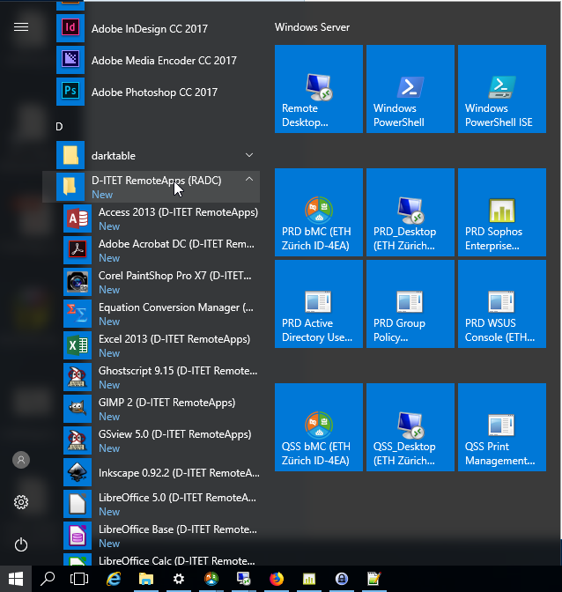The height and width of the screenshot is (592, 562).
Task: Open the darktable folder icon
Action: [70, 155]
